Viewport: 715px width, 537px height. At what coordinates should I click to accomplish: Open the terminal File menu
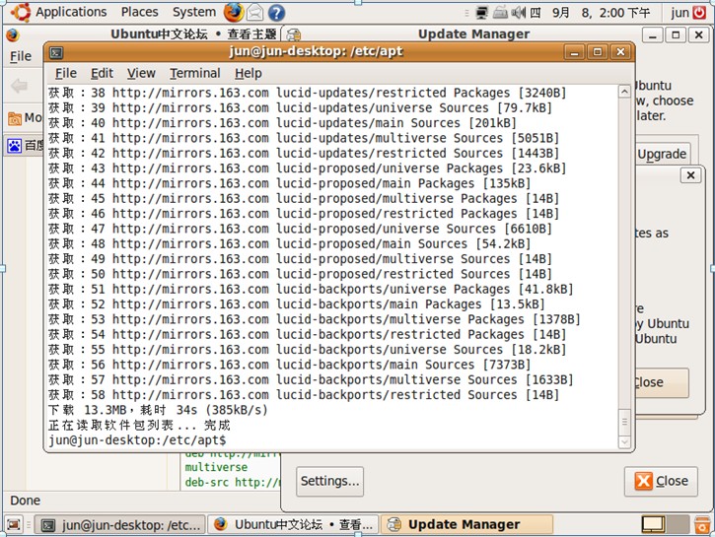(66, 73)
